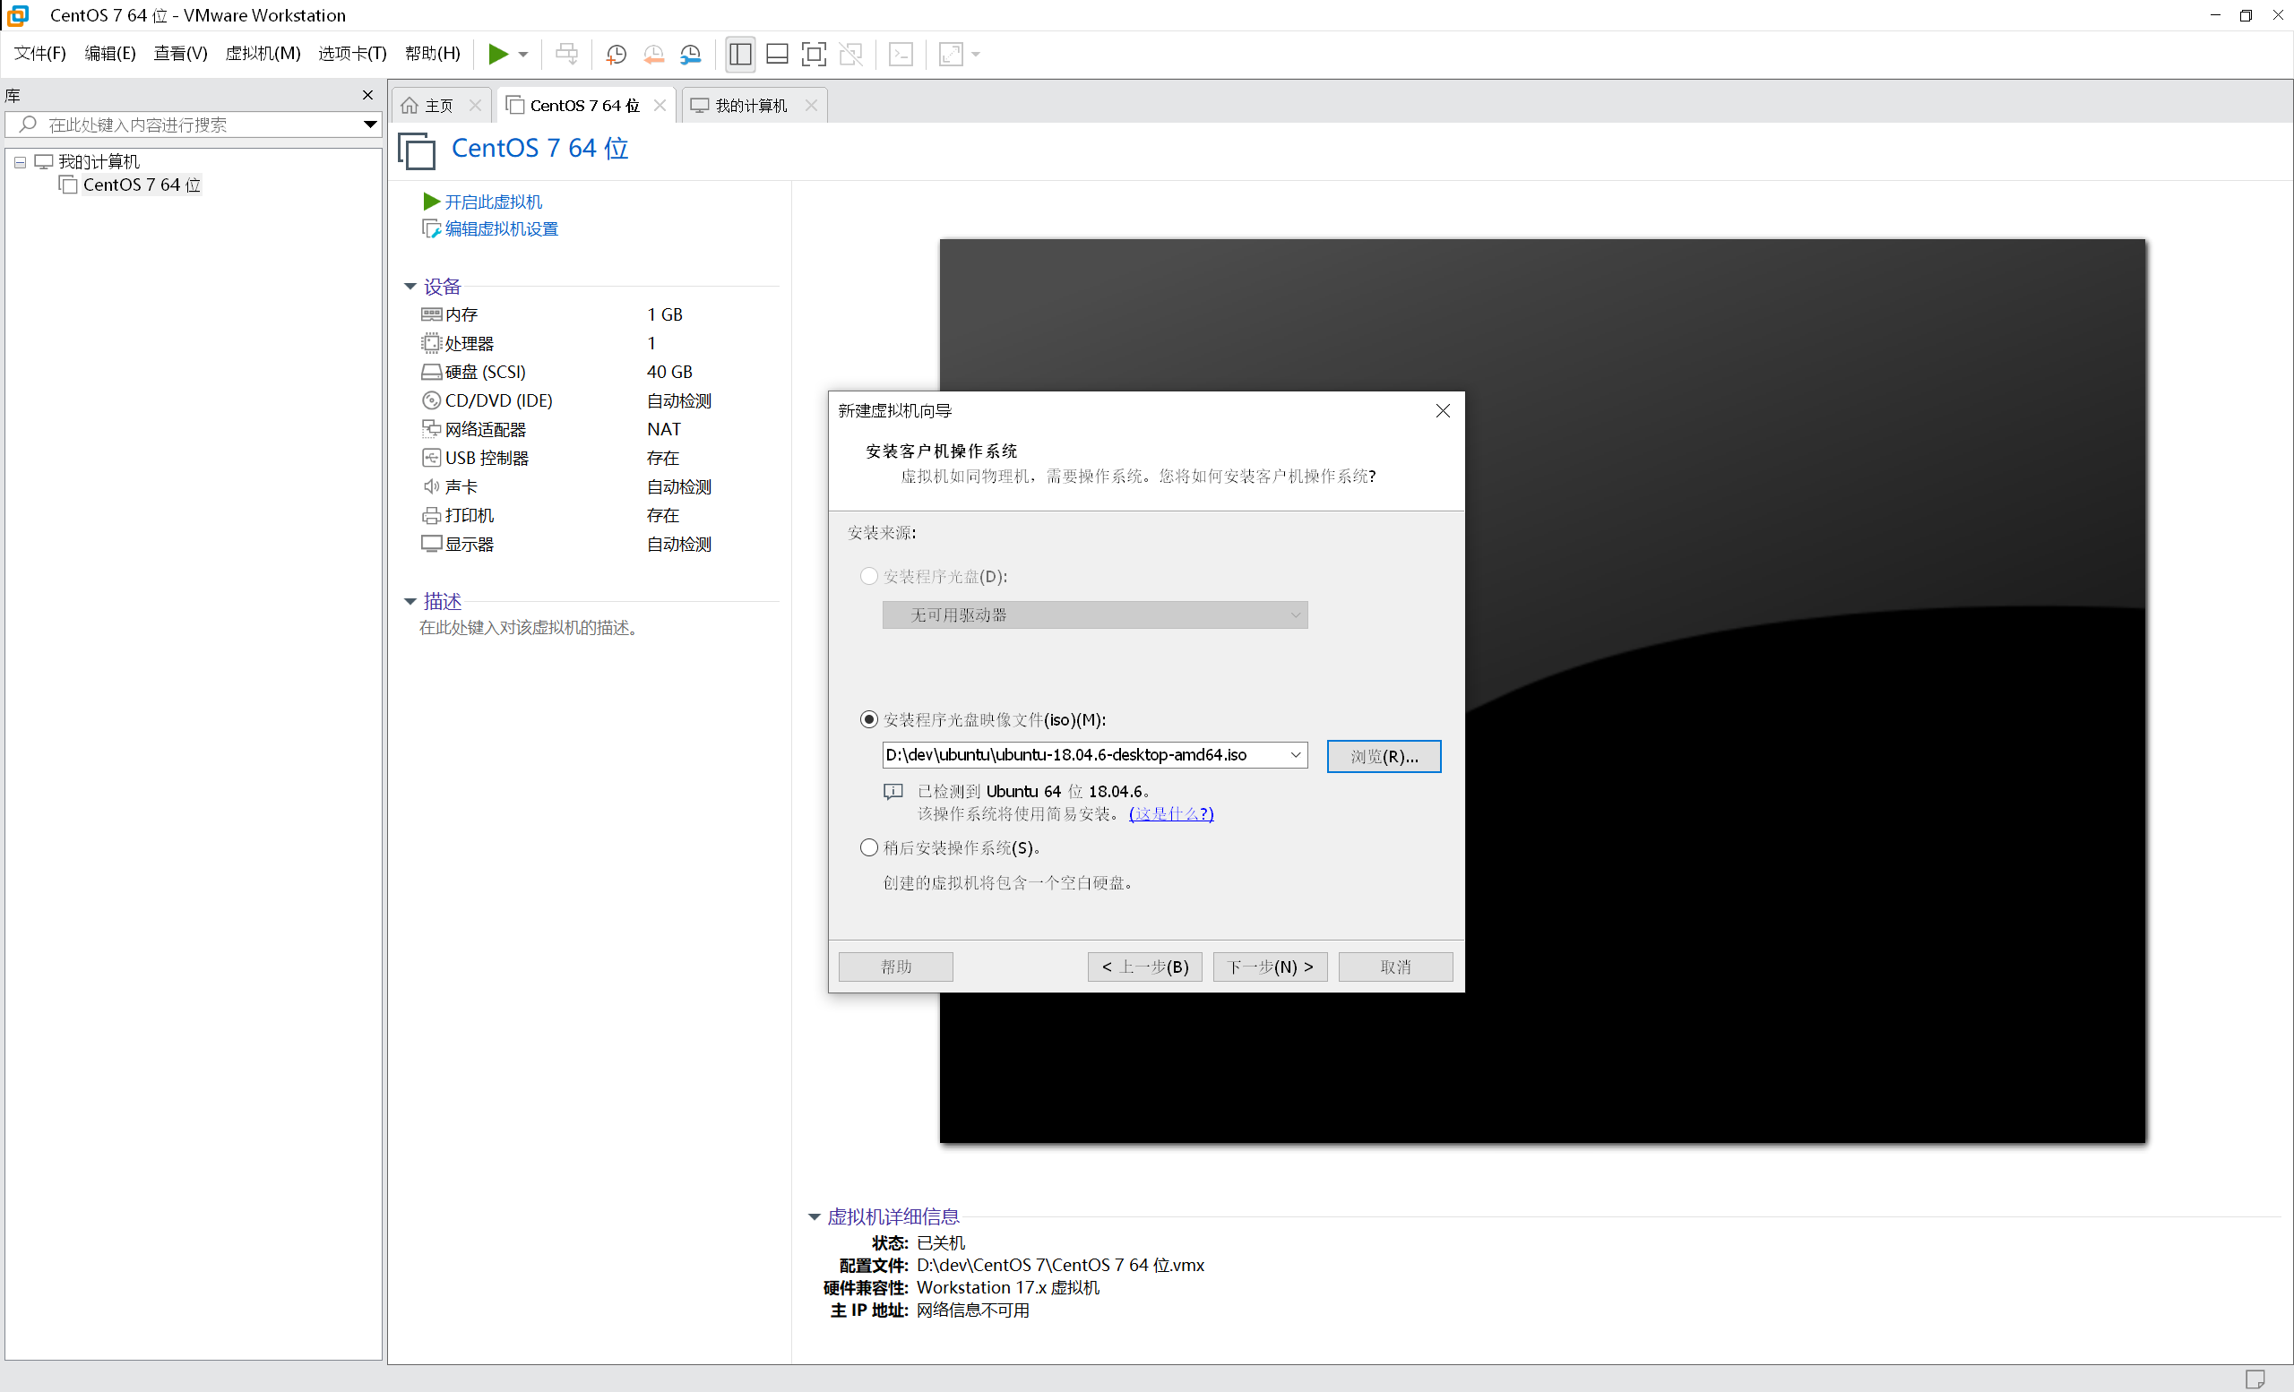Viewport: 2294px width, 1392px height.
Task: Select 稍后安装操作系统(S) radio button
Action: coord(868,847)
